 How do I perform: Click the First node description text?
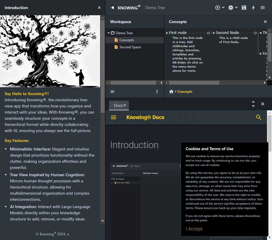pyautogui.click(x=187, y=54)
